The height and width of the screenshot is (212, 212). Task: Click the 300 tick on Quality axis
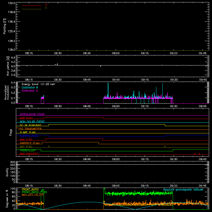(x=12, y=162)
